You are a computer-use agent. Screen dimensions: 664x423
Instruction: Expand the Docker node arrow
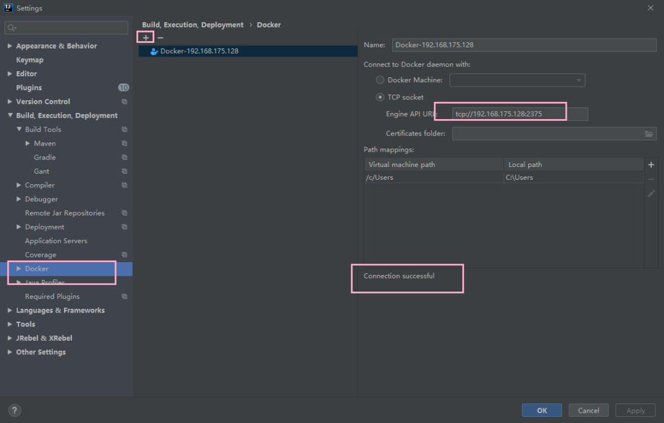point(18,269)
